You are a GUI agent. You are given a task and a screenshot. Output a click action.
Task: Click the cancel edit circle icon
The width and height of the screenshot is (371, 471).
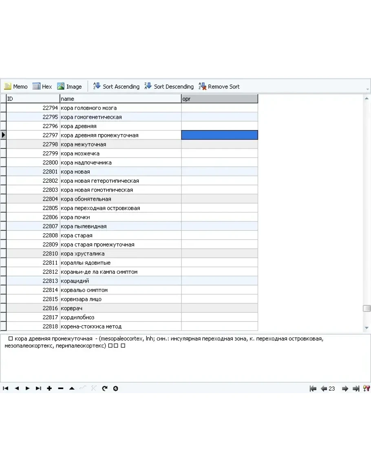tap(116, 389)
